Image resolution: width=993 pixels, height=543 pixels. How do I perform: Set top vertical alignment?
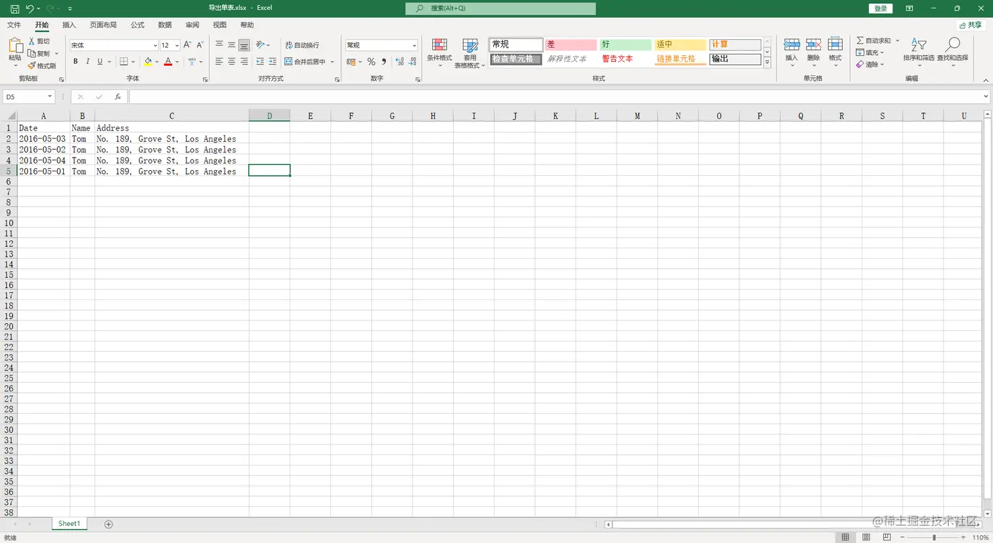coord(219,45)
